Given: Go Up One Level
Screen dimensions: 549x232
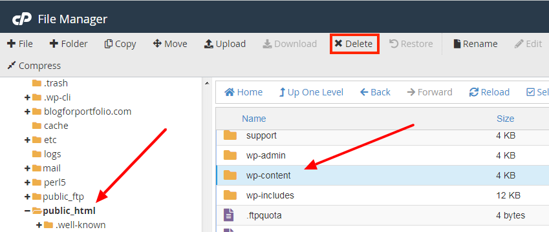Looking at the screenshot, I should click(x=311, y=92).
